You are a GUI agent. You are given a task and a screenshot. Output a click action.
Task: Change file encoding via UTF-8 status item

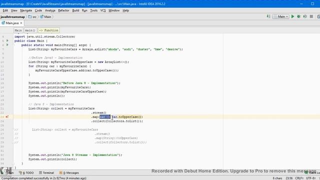(311, 178)
